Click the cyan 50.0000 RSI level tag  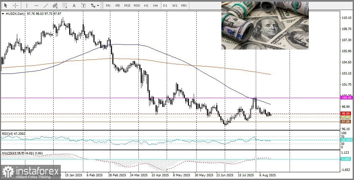346,140
